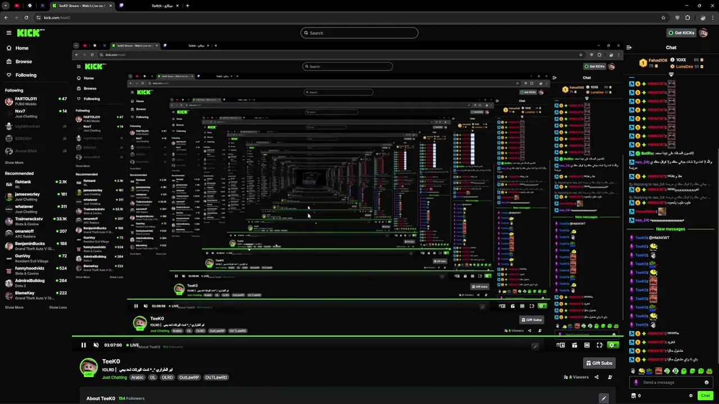The height and width of the screenshot is (404, 719).
Task: Open the Browse sidebar item
Action: point(23,62)
